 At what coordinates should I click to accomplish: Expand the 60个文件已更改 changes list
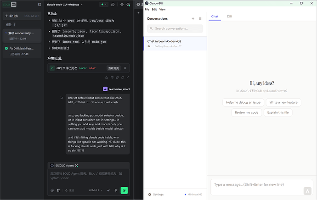[125, 68]
